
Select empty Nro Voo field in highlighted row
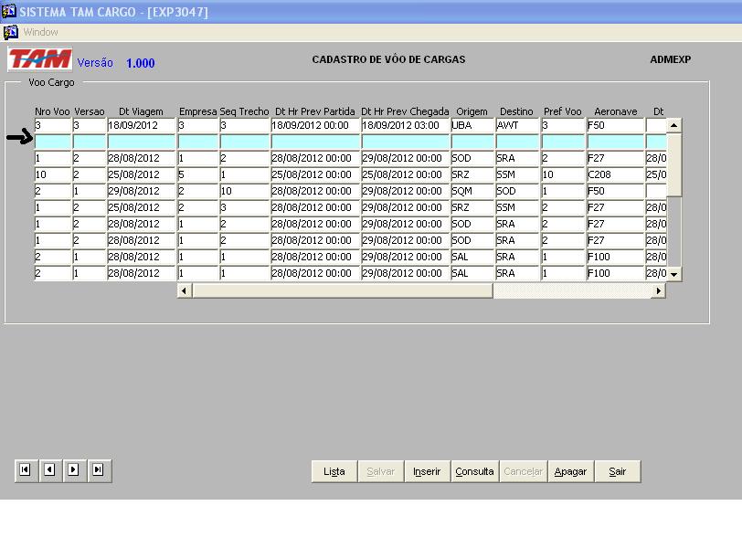pyautogui.click(x=53, y=142)
